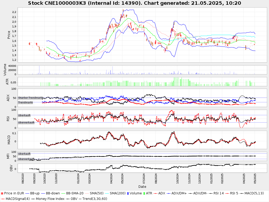Click the '09/2023' date tick
This screenshot has height=202, width=269.
click(34, 179)
